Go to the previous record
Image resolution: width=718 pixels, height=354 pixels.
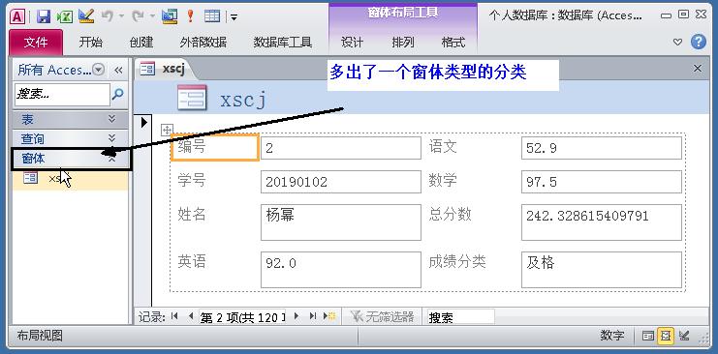coord(191,316)
